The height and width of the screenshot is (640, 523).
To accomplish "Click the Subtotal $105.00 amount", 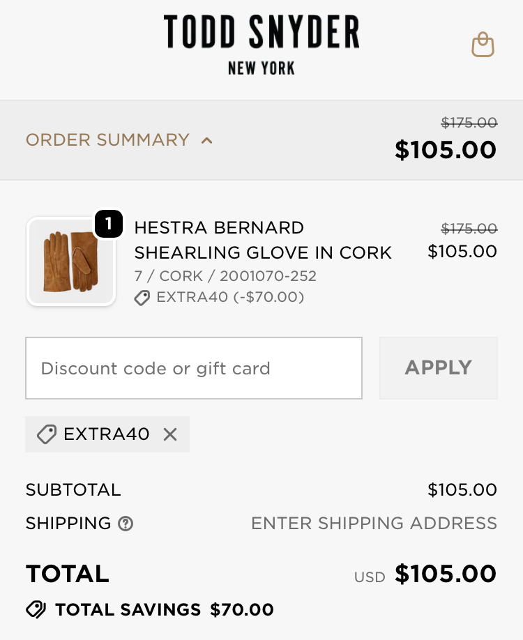I will 462,490.
